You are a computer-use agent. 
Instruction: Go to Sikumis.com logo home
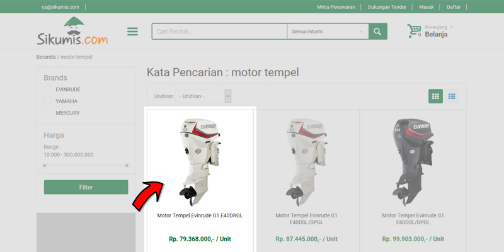72,31
